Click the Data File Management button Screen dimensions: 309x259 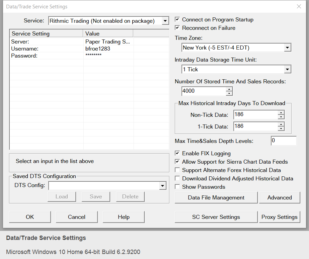pos(216,197)
